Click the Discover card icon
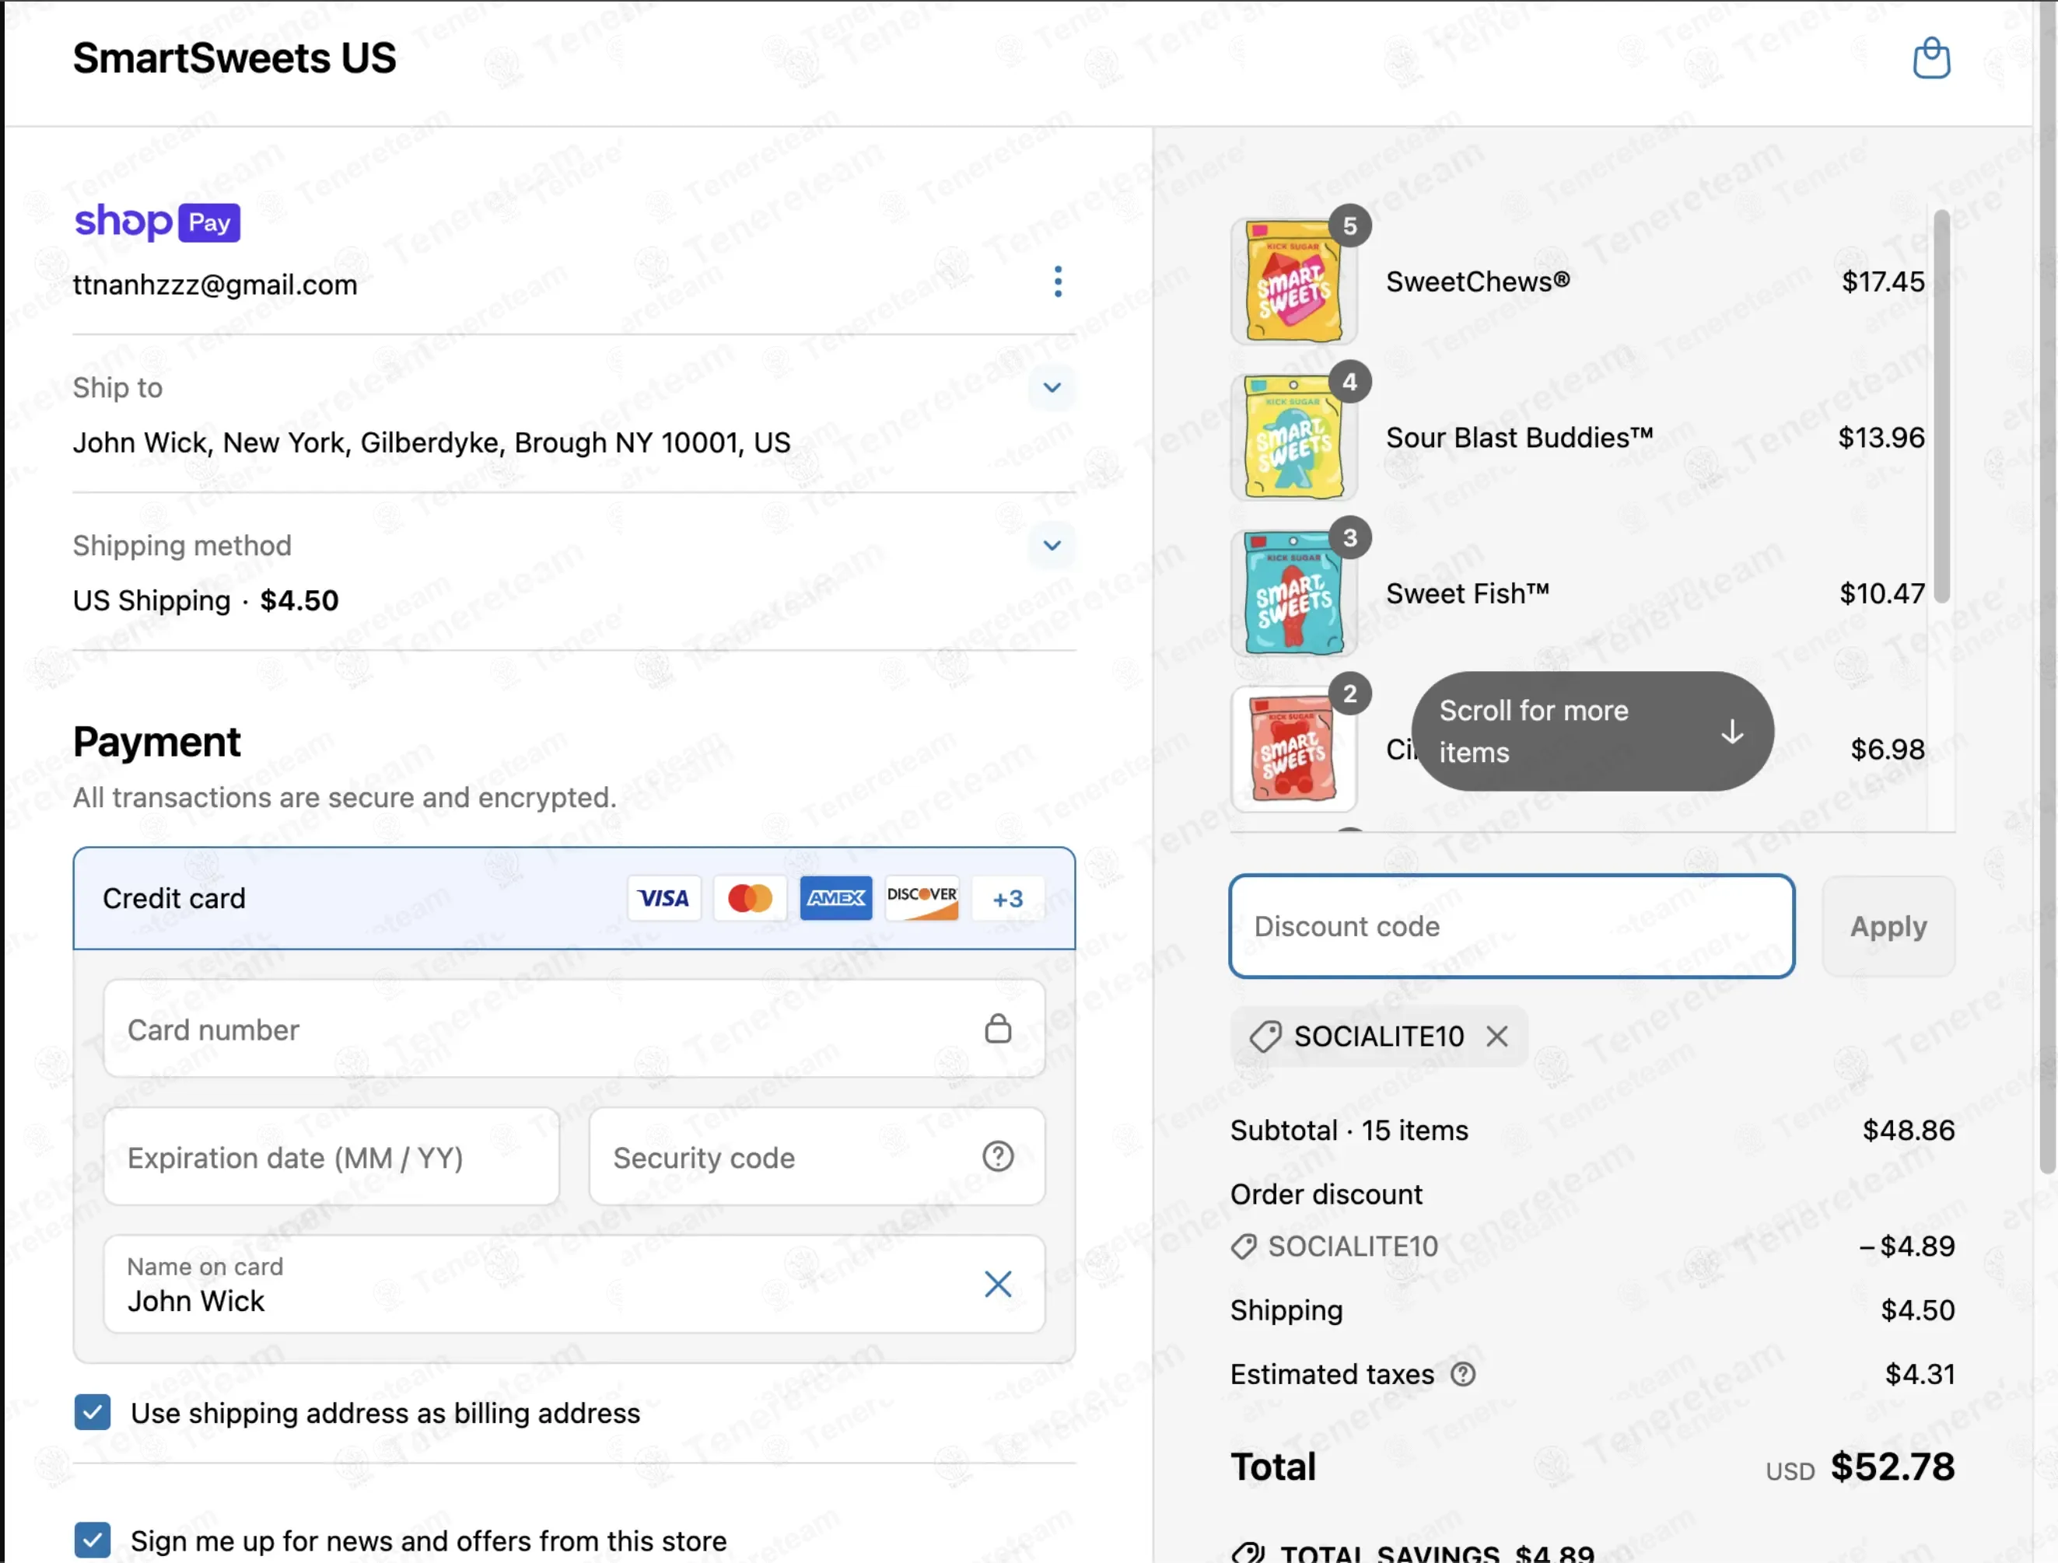This screenshot has width=2058, height=1563. (921, 898)
